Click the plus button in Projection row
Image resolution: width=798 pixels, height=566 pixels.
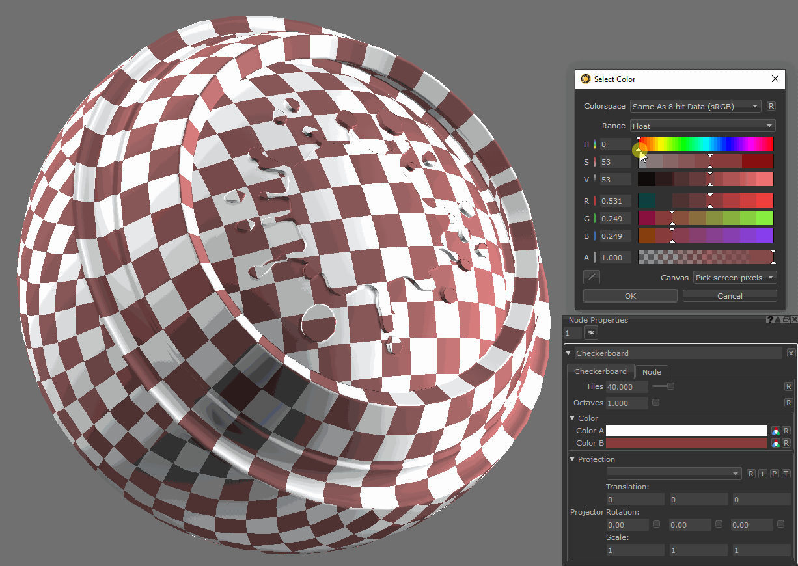tap(763, 474)
